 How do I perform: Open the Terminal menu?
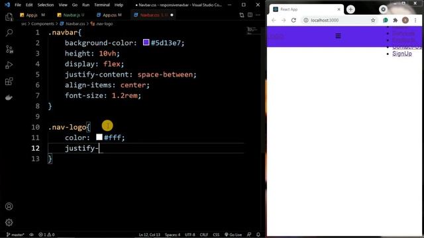pyautogui.click(x=102, y=5)
